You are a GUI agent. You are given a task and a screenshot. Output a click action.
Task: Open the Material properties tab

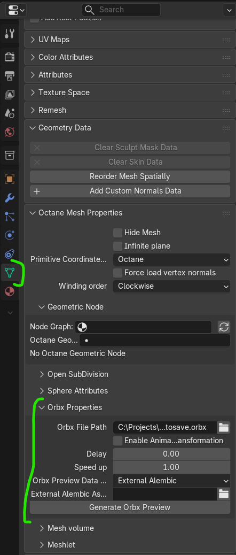(x=10, y=291)
